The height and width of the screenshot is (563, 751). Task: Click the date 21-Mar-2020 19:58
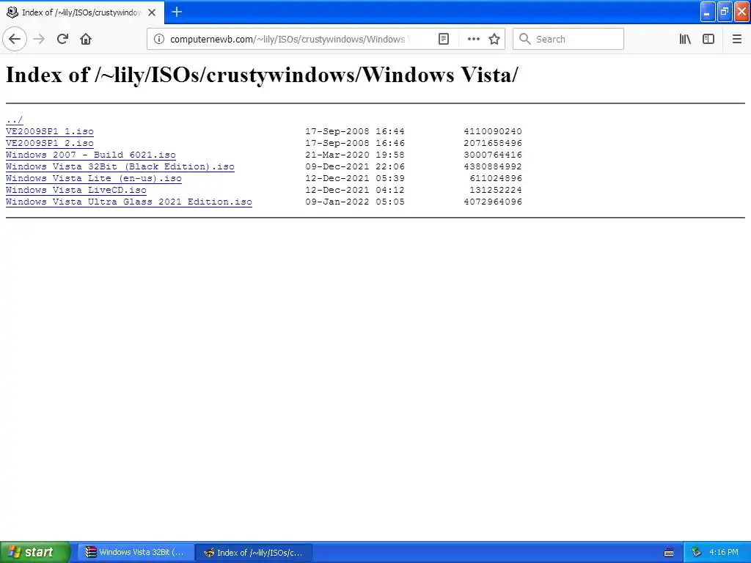pyautogui.click(x=355, y=155)
